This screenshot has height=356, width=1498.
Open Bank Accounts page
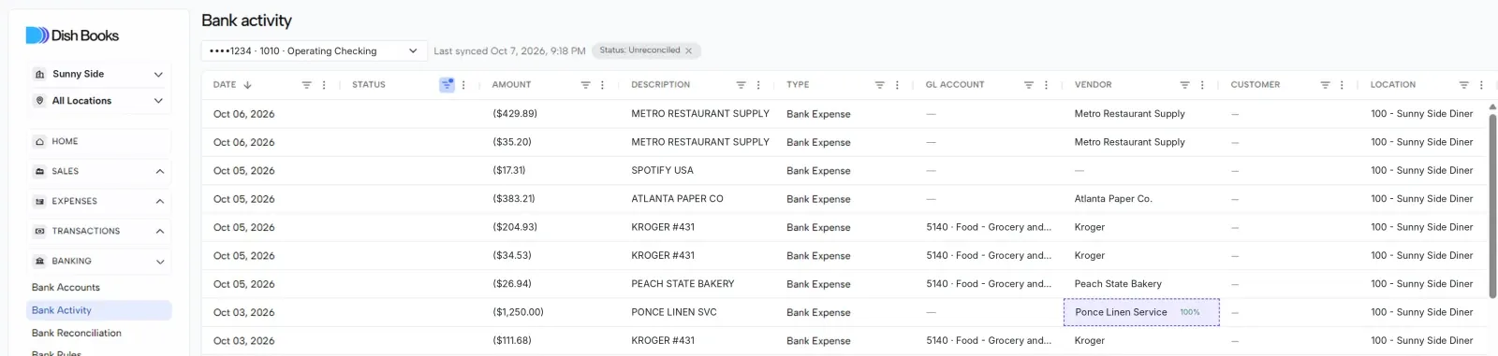pyautogui.click(x=66, y=288)
